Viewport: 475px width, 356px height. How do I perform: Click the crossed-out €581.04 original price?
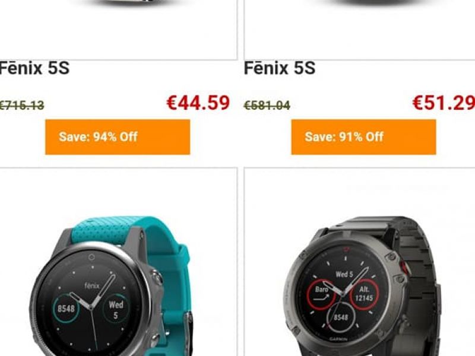(x=267, y=106)
